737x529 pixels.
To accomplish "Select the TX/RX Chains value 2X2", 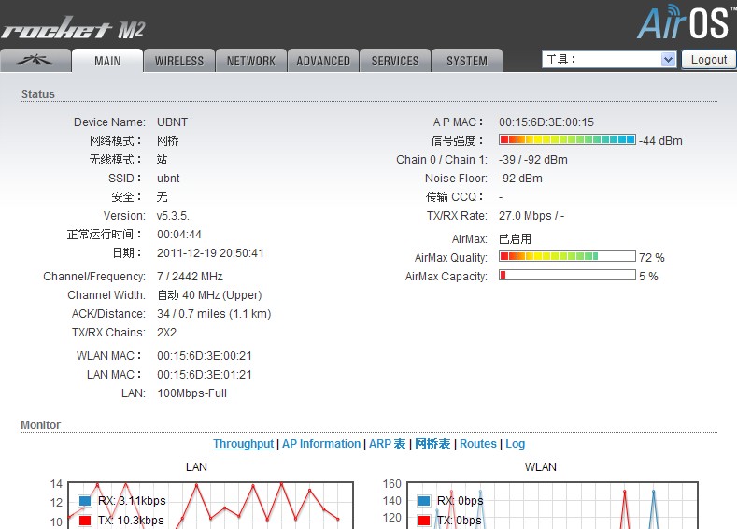I will click(x=166, y=333).
